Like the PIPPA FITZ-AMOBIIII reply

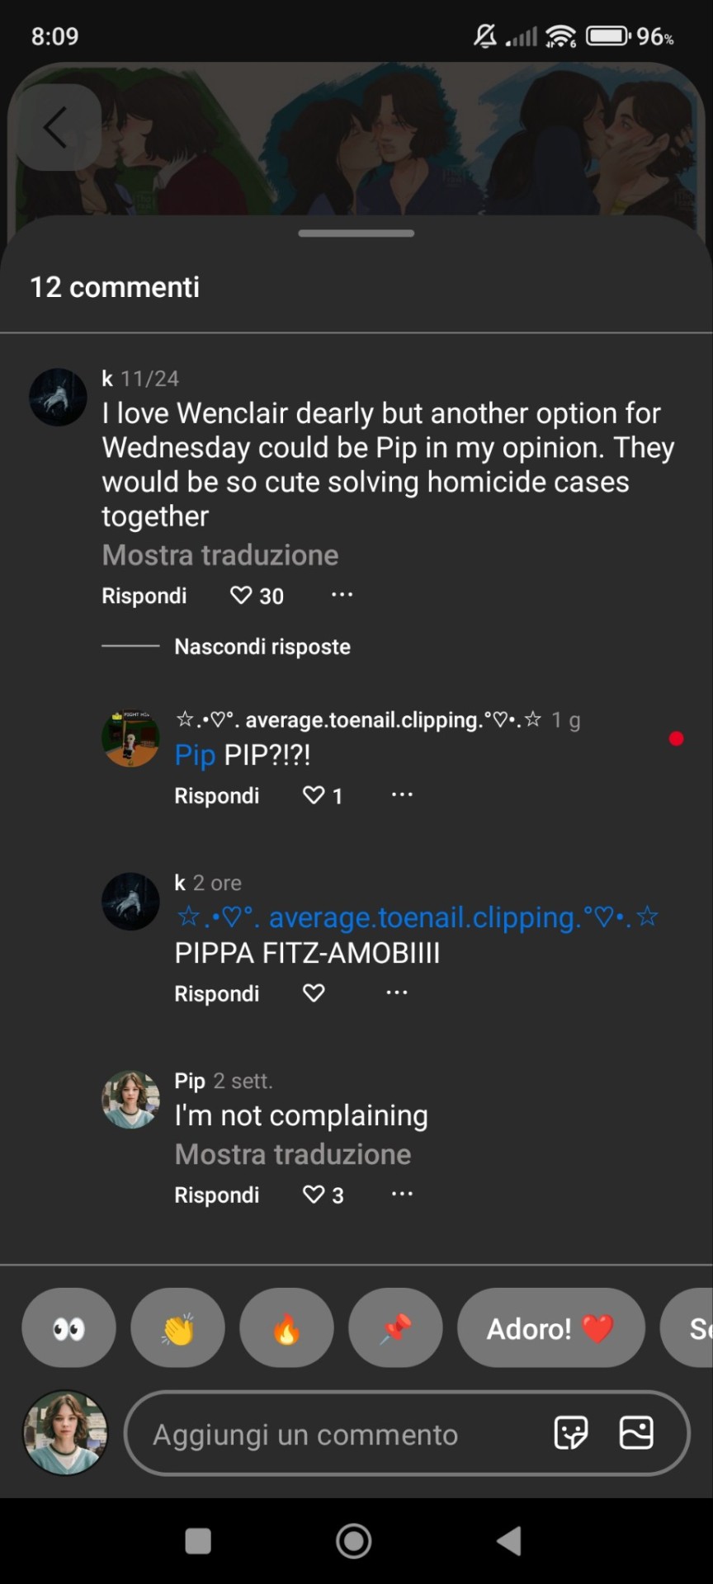coord(314,992)
